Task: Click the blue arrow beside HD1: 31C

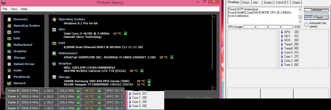Action: (282, 36)
